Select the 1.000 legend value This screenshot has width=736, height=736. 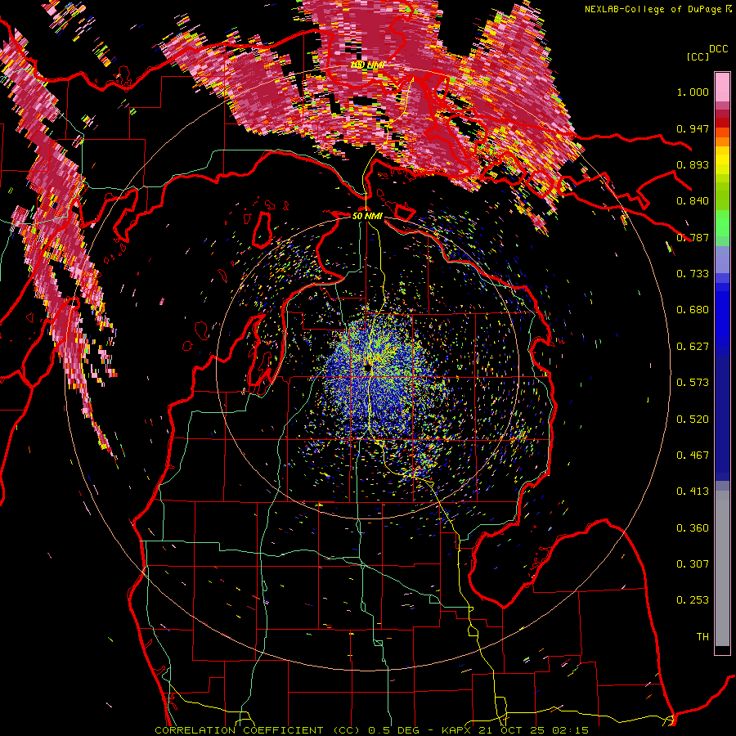point(693,92)
